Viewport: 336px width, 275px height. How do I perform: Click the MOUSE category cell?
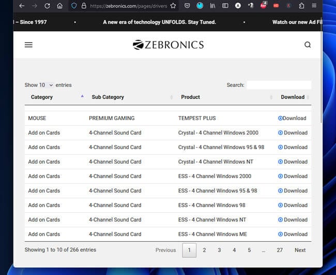pyautogui.click(x=37, y=118)
